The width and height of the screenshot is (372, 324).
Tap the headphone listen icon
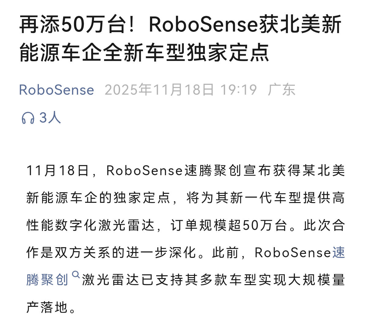coord(28,118)
